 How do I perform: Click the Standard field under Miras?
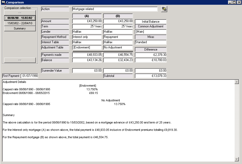tap(151, 42)
